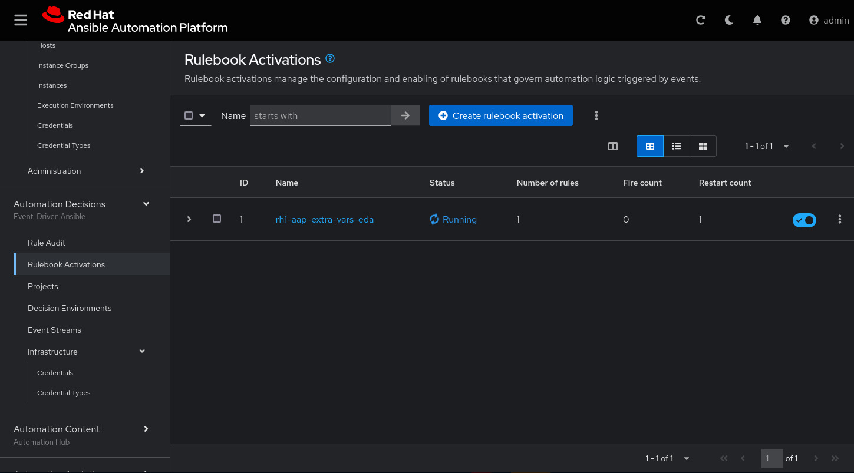Check the row checkbox for rh1-aap-extra-vars-eda
Viewport: 854px width, 473px height.
(217, 219)
